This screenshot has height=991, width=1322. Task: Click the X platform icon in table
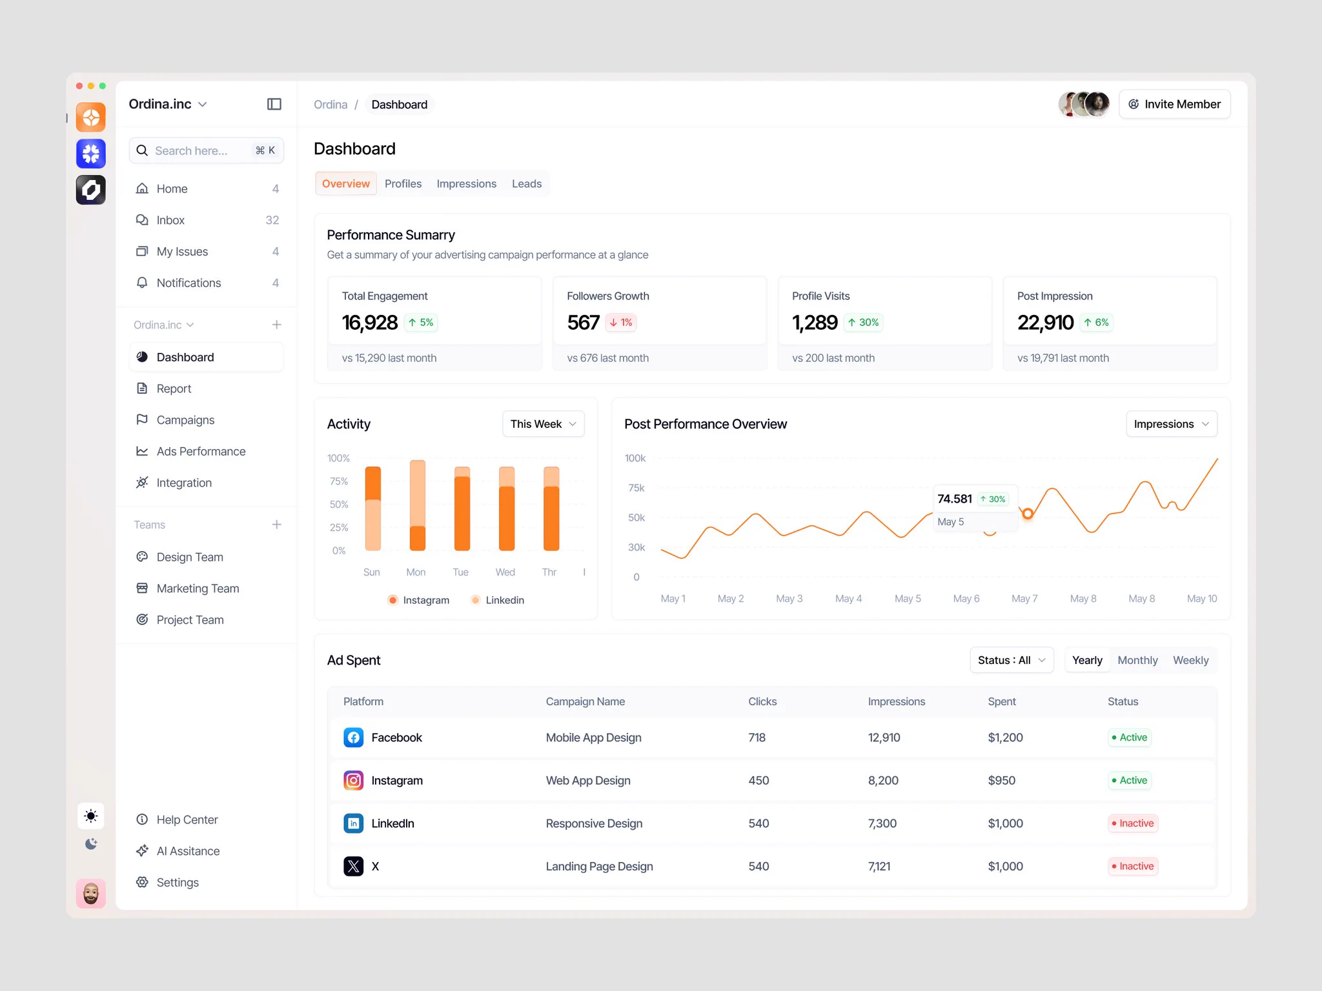[x=353, y=866]
